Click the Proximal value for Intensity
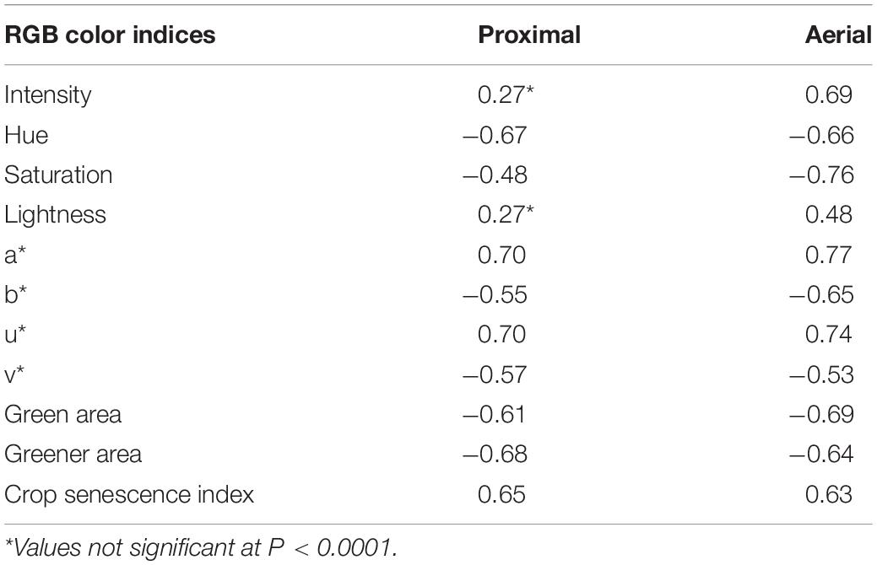Viewport: 877px width, 565px height. [507, 95]
